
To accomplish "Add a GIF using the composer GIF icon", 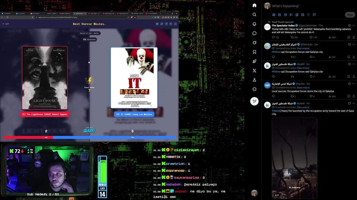I will pos(279,15).
